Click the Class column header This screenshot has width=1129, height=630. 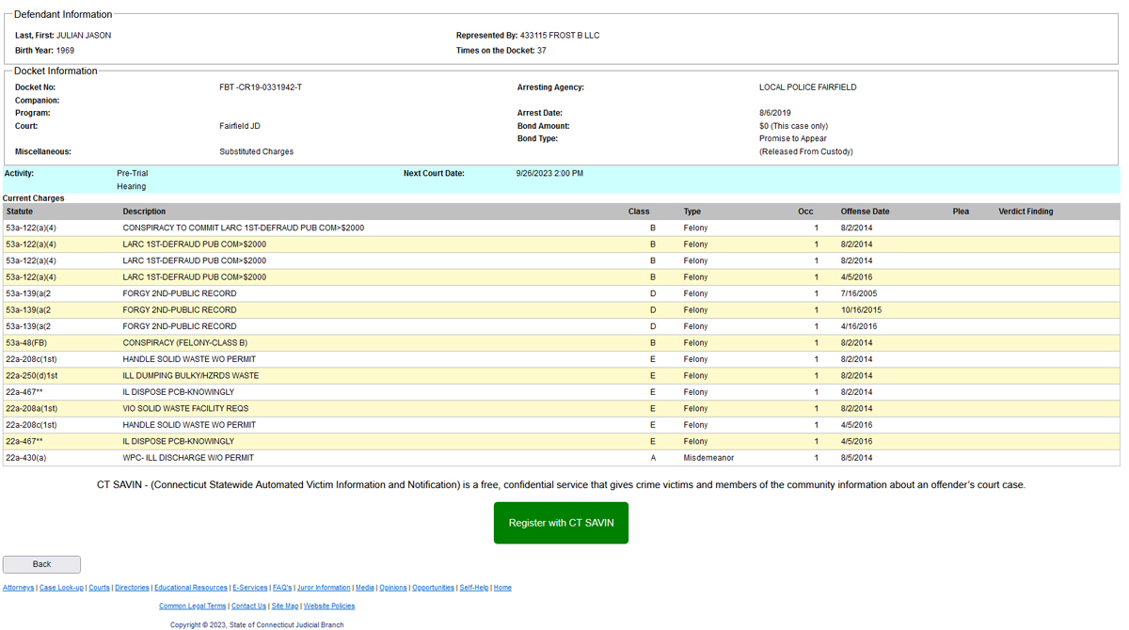pyautogui.click(x=639, y=212)
